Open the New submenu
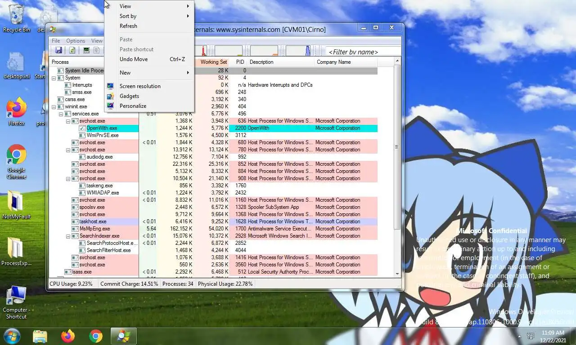The width and height of the screenshot is (576, 345). [149, 72]
